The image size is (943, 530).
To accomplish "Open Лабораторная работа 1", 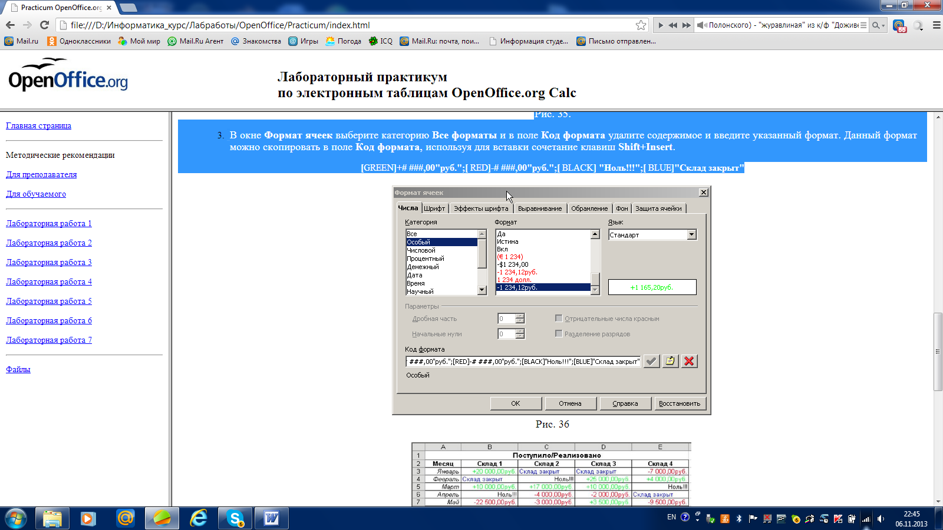I will (49, 223).
